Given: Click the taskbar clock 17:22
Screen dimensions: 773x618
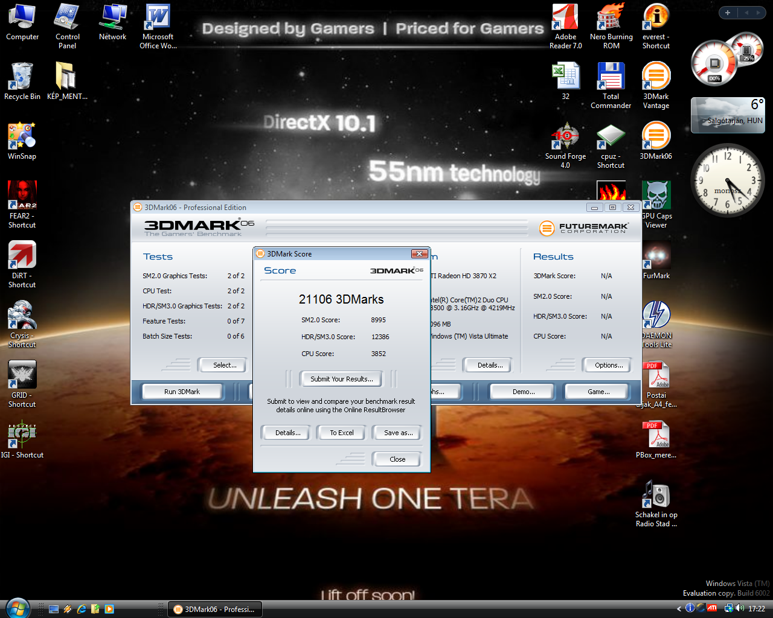Looking at the screenshot, I should point(757,609).
